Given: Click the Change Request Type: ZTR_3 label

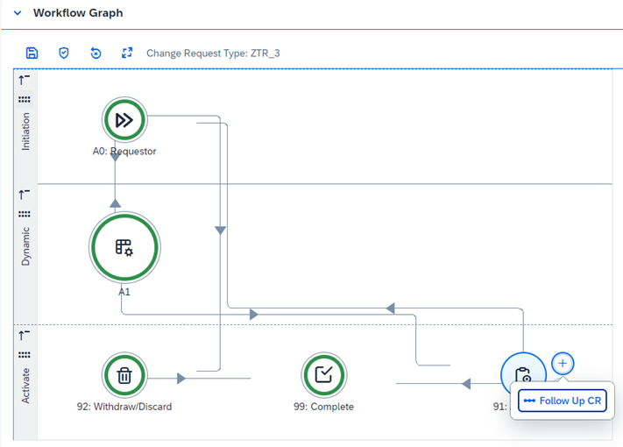Looking at the screenshot, I should point(213,53).
